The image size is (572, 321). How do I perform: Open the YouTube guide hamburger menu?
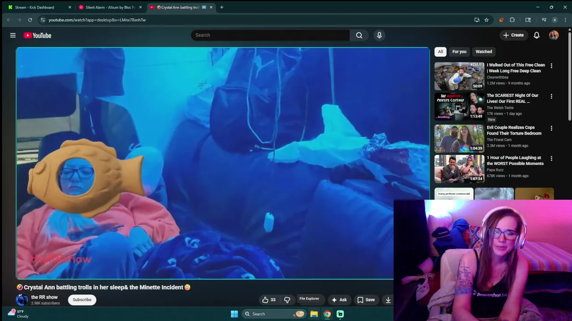click(13, 35)
